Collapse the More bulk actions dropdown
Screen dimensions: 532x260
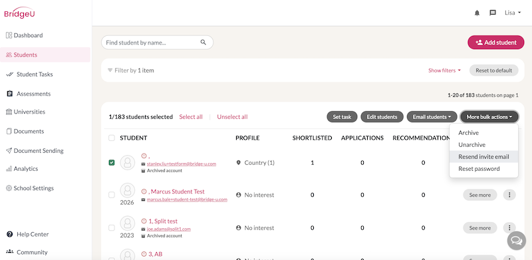pyautogui.click(x=489, y=117)
